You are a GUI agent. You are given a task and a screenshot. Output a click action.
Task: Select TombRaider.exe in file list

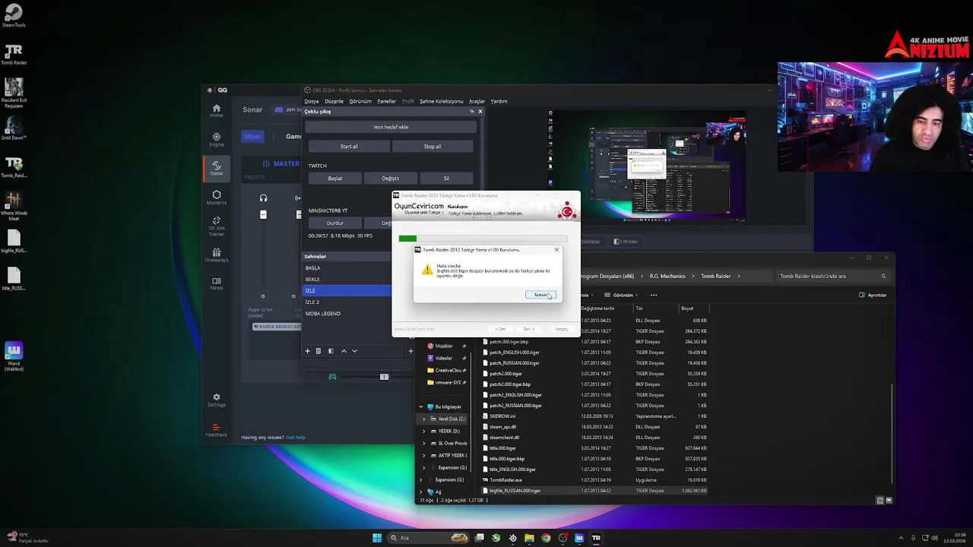(506, 480)
